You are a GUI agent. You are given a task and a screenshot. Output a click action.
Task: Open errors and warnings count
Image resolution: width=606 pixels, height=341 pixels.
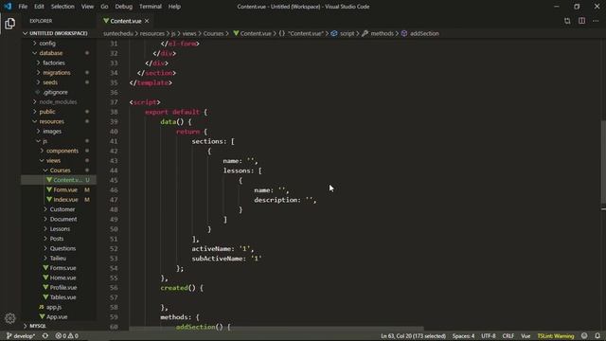point(67,335)
